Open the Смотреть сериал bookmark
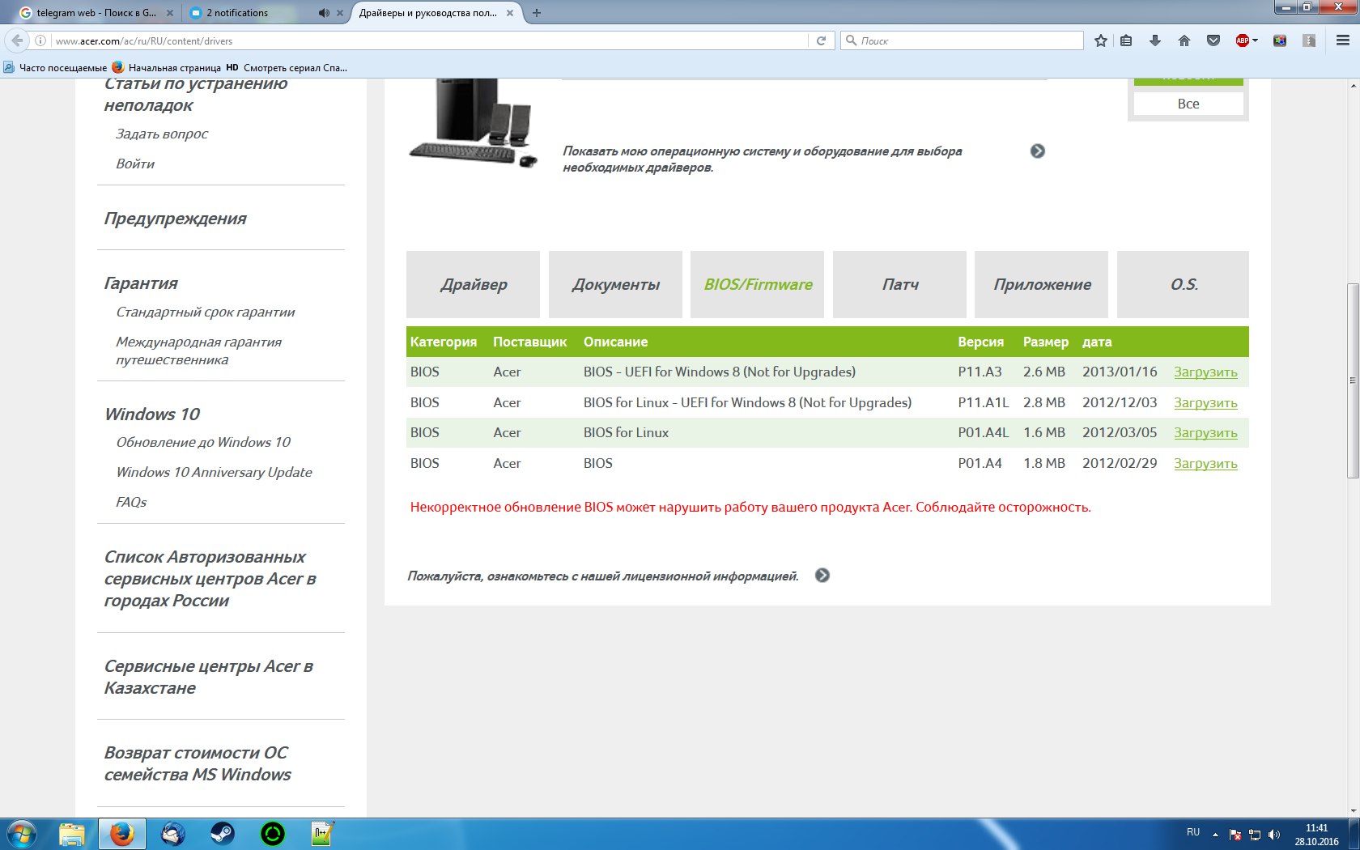Image resolution: width=1360 pixels, height=850 pixels. [x=287, y=67]
